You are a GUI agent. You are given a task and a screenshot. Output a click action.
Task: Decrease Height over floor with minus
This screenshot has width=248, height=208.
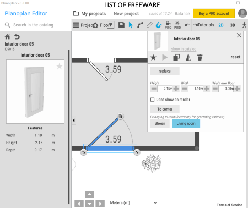pos(215,89)
